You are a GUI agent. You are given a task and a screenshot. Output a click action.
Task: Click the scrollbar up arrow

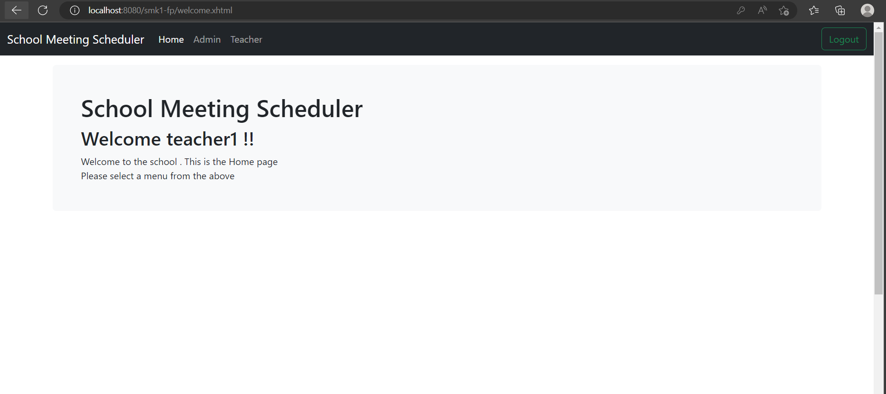pyautogui.click(x=879, y=27)
